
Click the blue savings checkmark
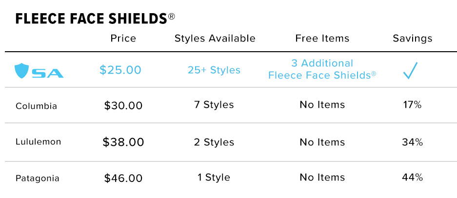coord(411,70)
